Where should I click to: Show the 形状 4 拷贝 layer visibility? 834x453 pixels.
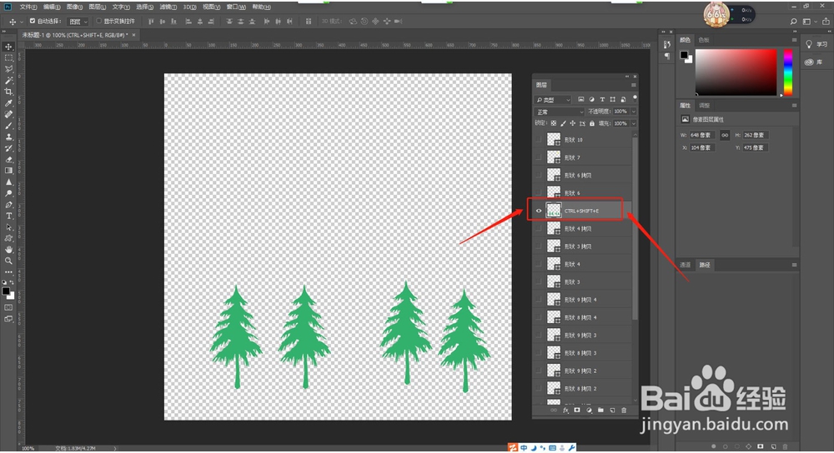[539, 228]
